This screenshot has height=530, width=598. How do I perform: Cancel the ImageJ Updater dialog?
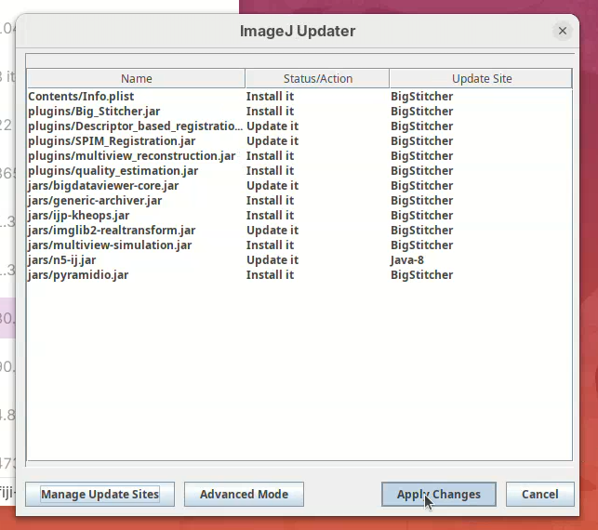coord(539,494)
